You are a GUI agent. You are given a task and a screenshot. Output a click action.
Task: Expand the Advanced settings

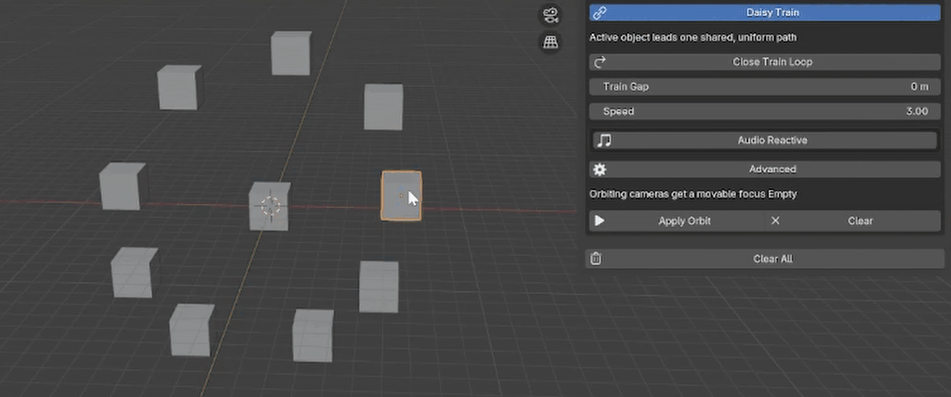pos(765,169)
